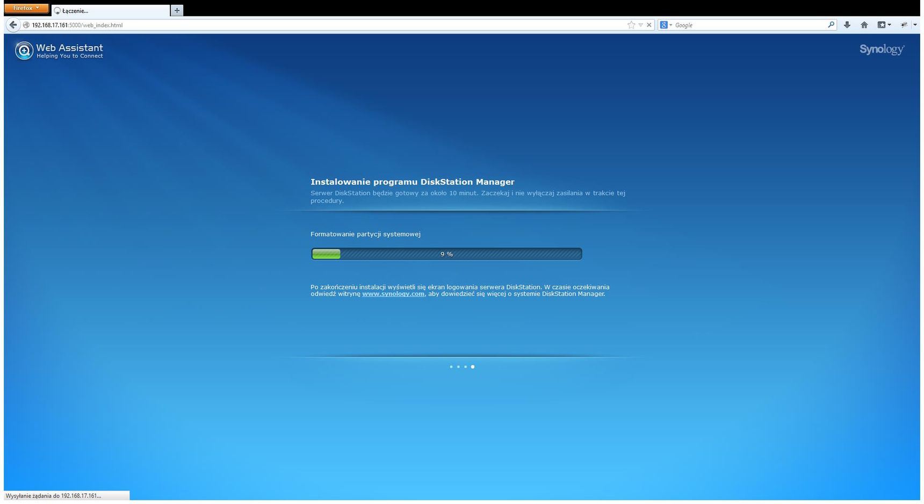Click the Instalowanie programu DiskStation Manager heading

pyautogui.click(x=413, y=182)
